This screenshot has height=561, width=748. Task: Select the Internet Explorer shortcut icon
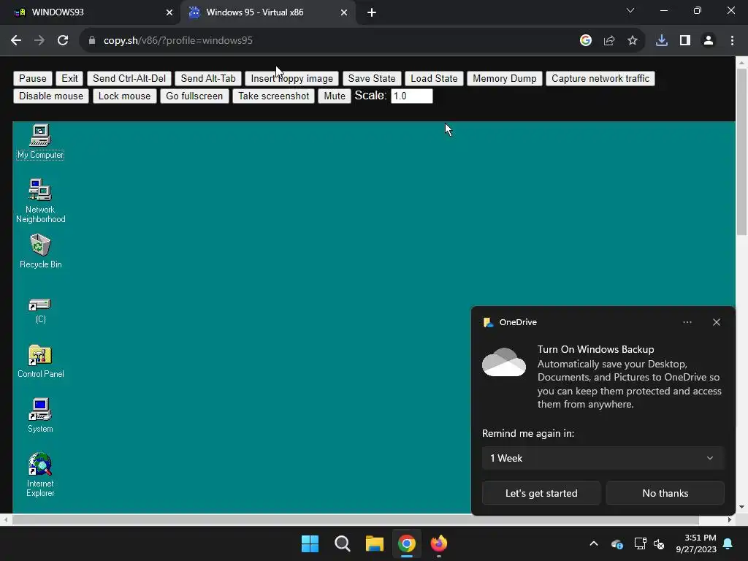coord(40,475)
